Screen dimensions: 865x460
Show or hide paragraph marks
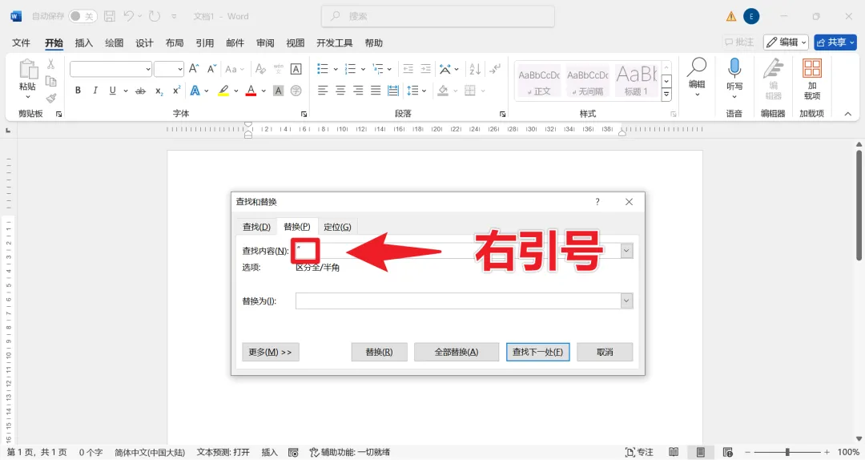495,68
